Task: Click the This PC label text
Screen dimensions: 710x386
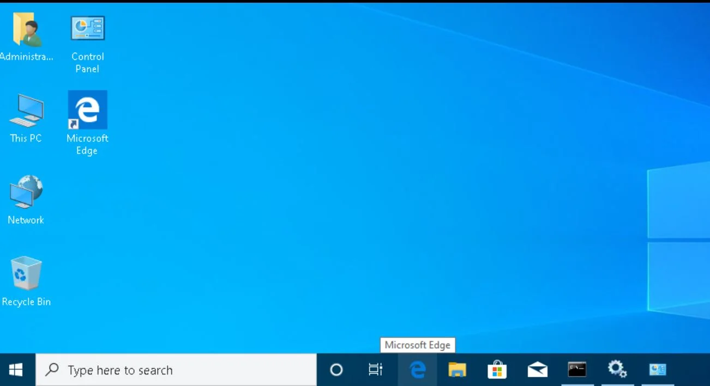Action: 26,138
